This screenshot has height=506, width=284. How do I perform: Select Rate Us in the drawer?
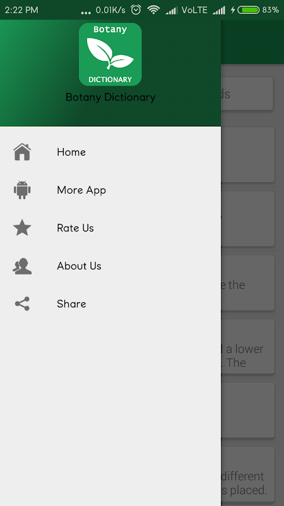click(x=110, y=228)
